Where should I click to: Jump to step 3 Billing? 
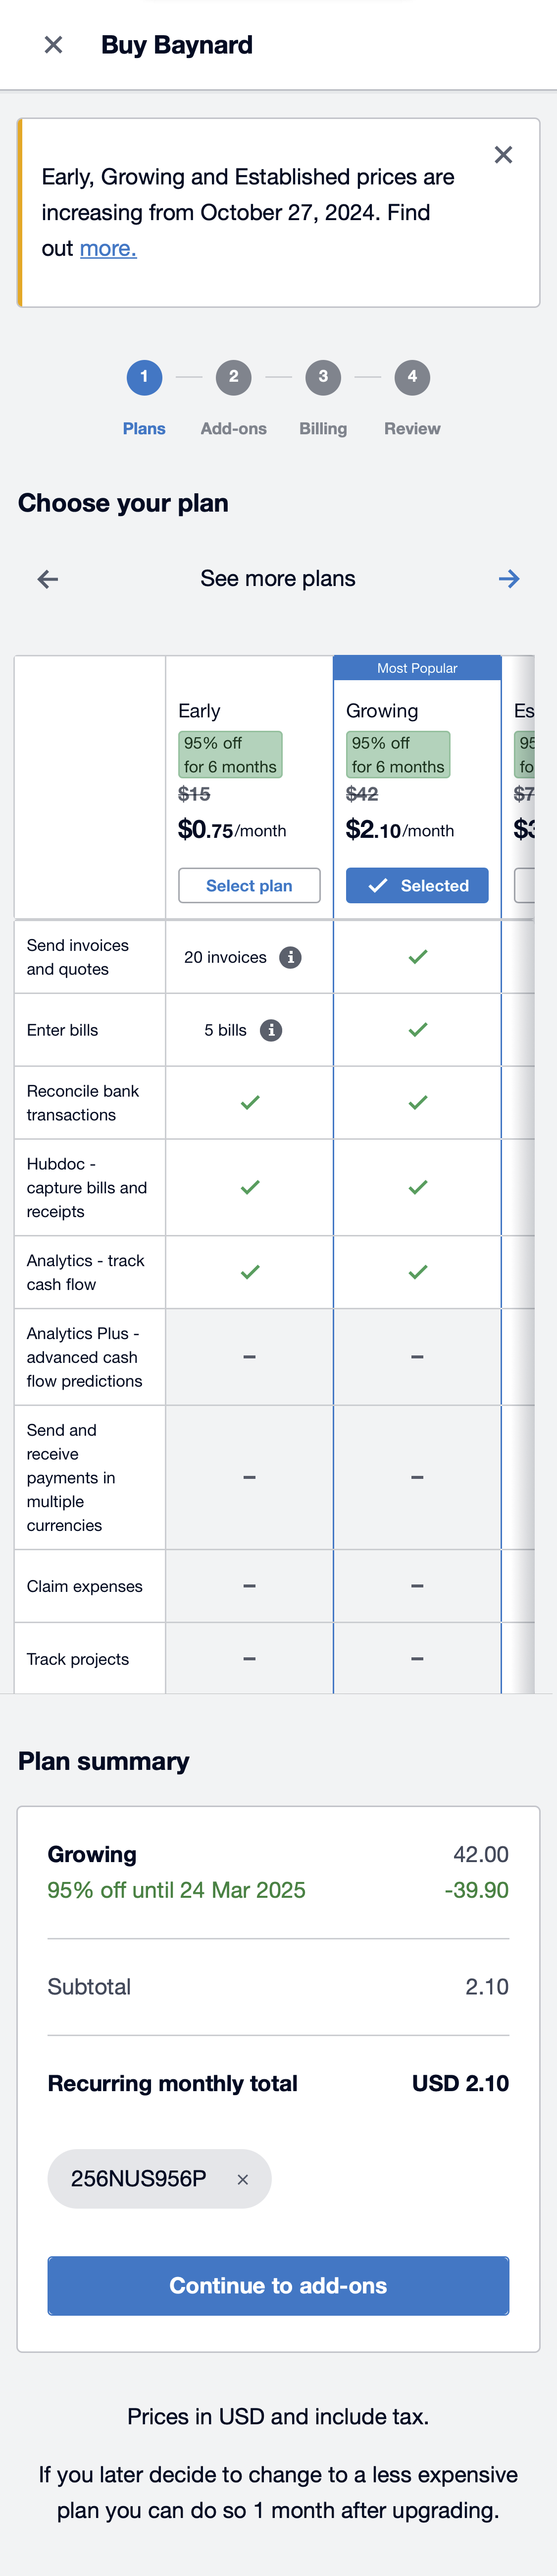pyautogui.click(x=322, y=377)
